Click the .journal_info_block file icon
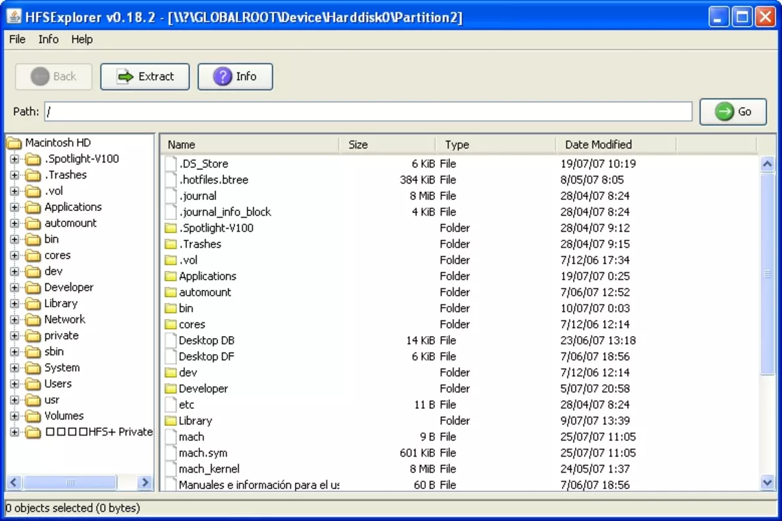 click(x=171, y=212)
